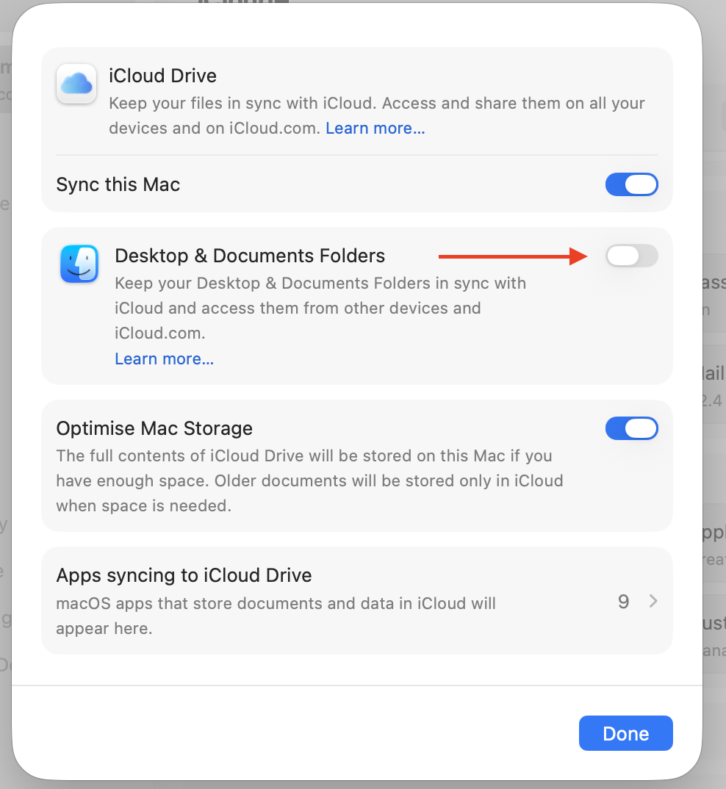The image size is (726, 789).
Task: Click the Finder icon beside Desktop & Documents Folders
Action: pyautogui.click(x=79, y=264)
